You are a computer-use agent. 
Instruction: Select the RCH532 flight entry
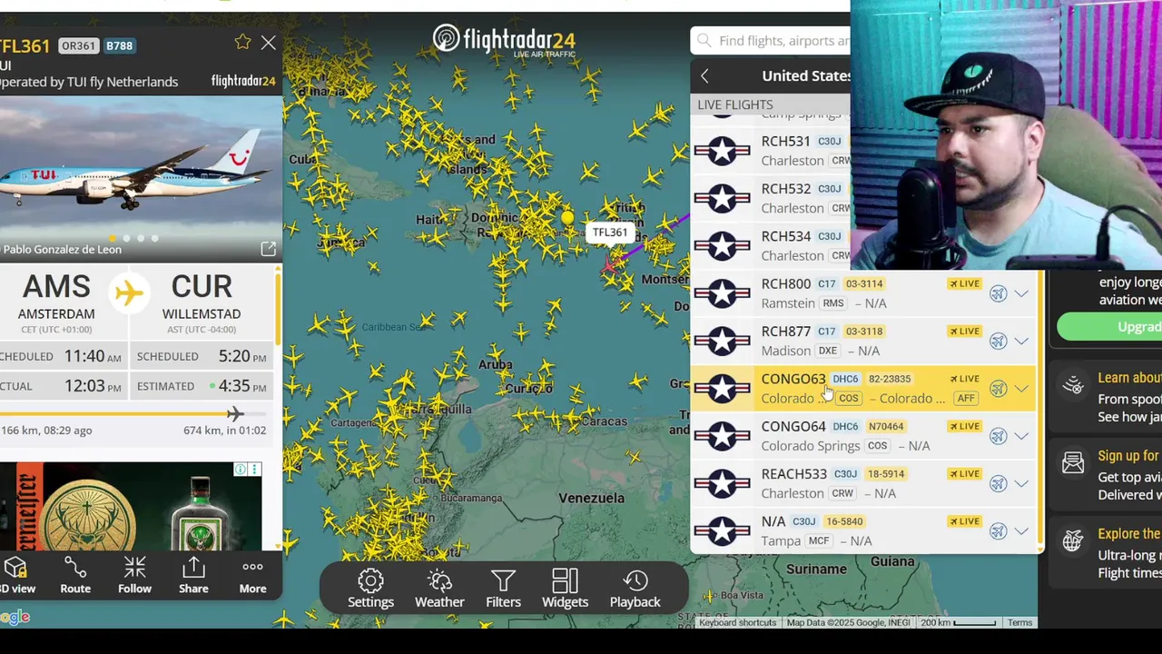click(772, 198)
